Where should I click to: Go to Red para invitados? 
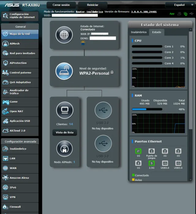pyautogui.click(x=20, y=53)
